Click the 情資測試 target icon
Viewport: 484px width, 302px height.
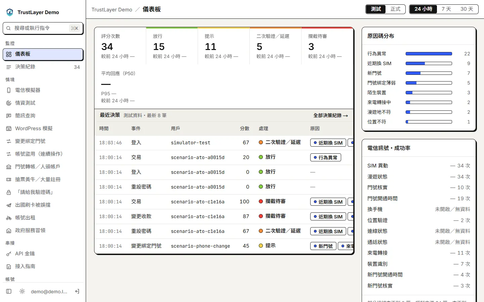9,103
